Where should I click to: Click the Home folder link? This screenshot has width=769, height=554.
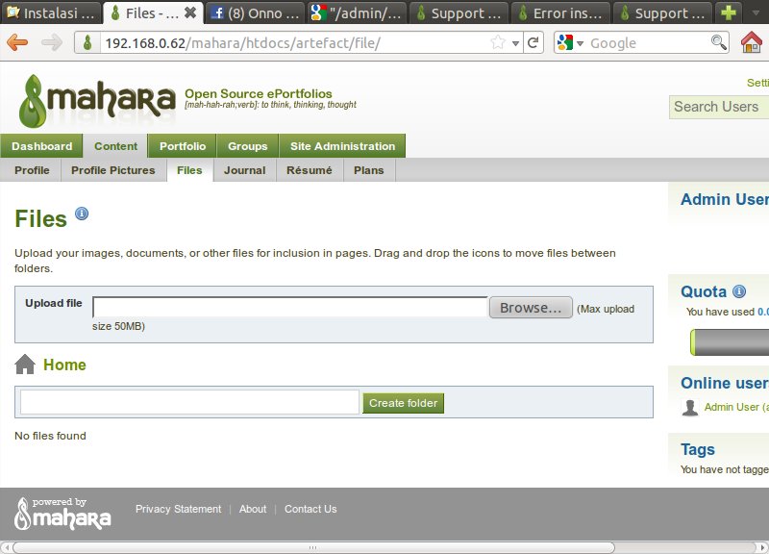pos(64,365)
